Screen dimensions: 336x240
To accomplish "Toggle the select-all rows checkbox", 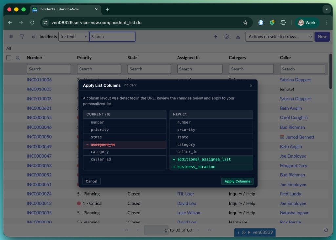I will (x=8, y=58).
